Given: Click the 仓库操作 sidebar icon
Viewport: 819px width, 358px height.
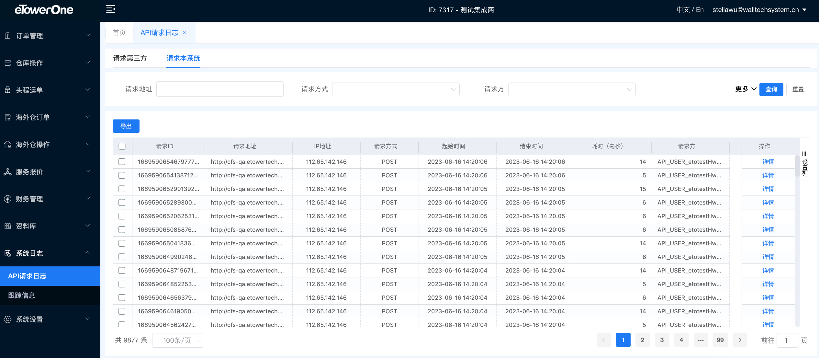Looking at the screenshot, I should [x=8, y=63].
